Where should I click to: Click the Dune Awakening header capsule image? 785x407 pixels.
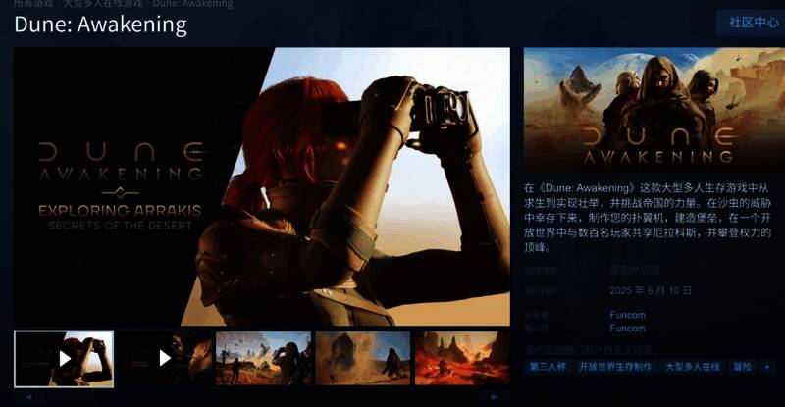point(648,110)
